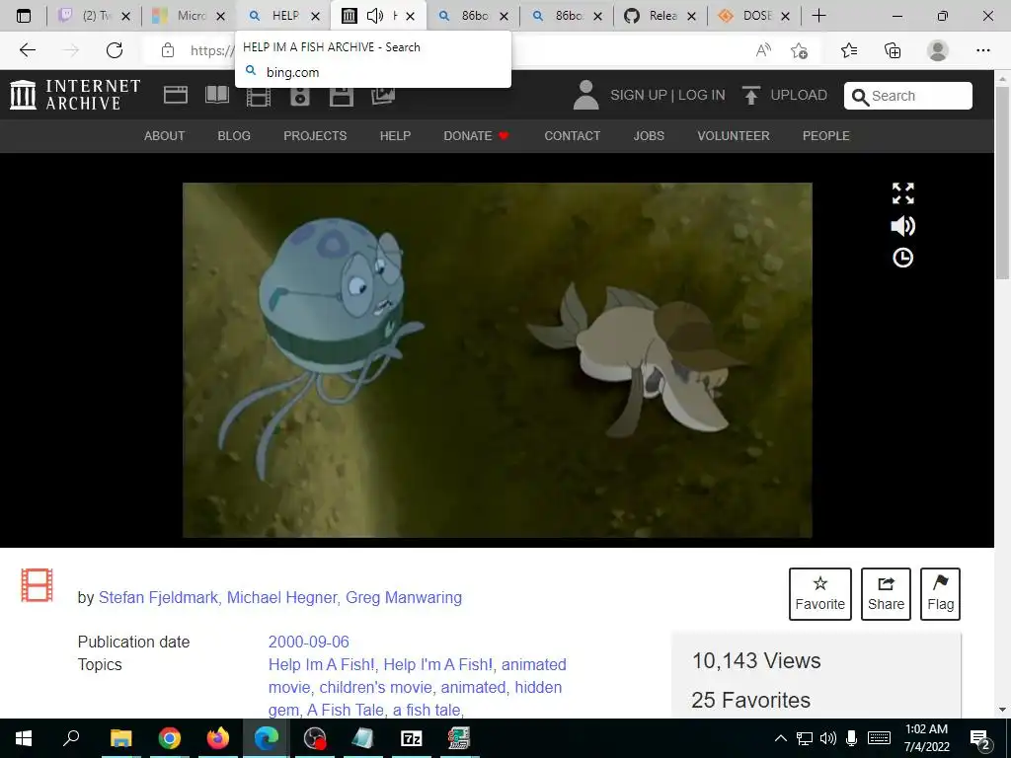Open browser Collections
The width and height of the screenshot is (1011, 758).
[x=893, y=50]
